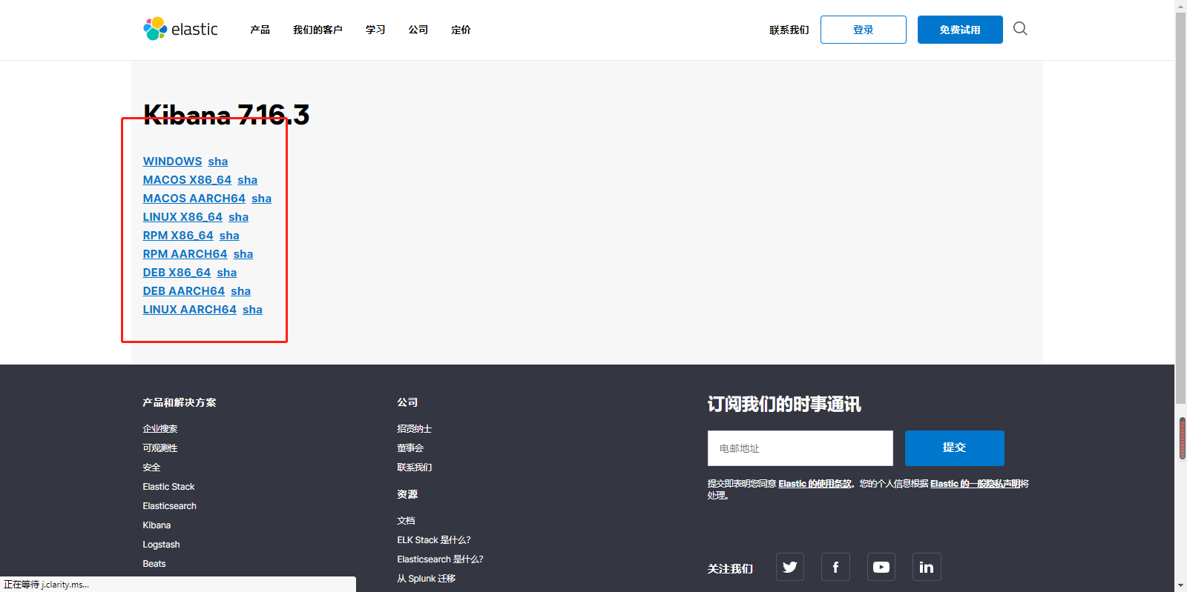Open Kibana footer link

[x=157, y=525]
